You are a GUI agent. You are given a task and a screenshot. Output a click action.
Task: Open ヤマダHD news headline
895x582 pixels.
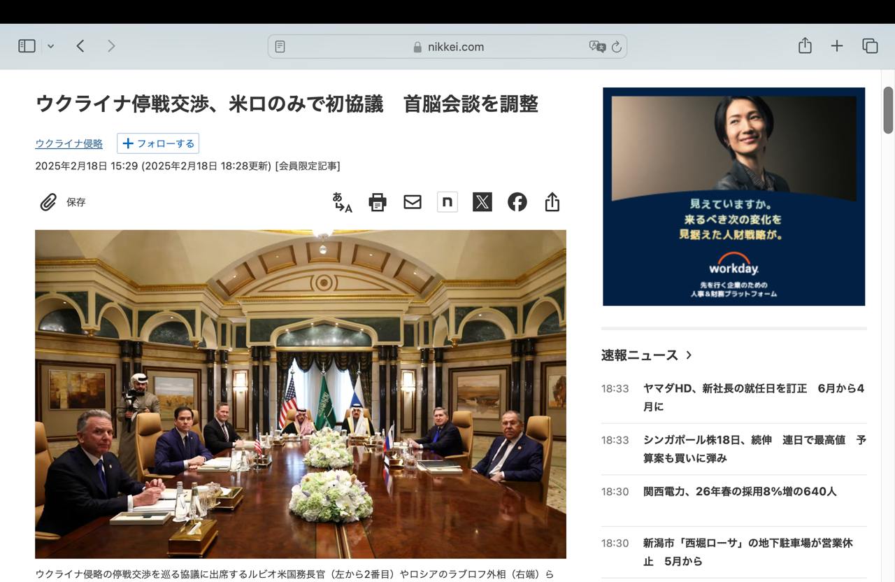(754, 397)
